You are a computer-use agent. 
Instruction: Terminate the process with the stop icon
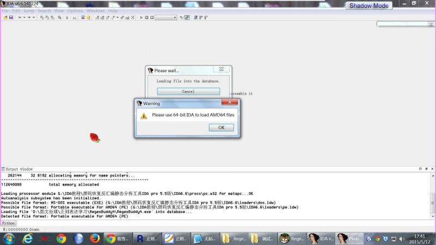(x=152, y=17)
